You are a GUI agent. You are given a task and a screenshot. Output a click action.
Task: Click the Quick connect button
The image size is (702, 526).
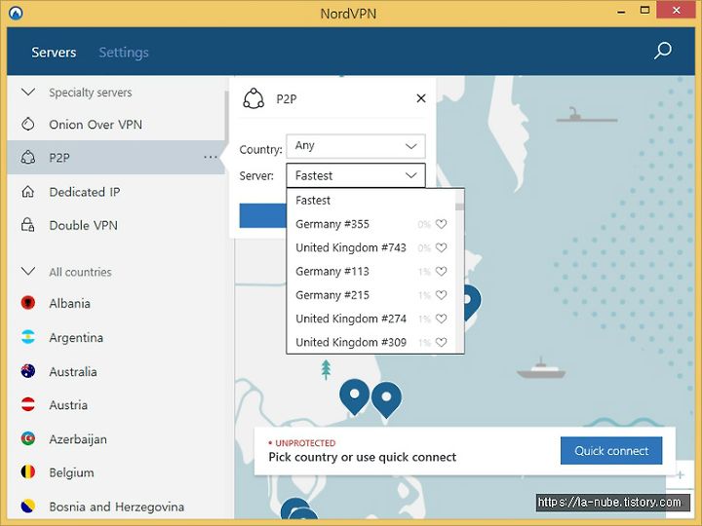coord(611,450)
